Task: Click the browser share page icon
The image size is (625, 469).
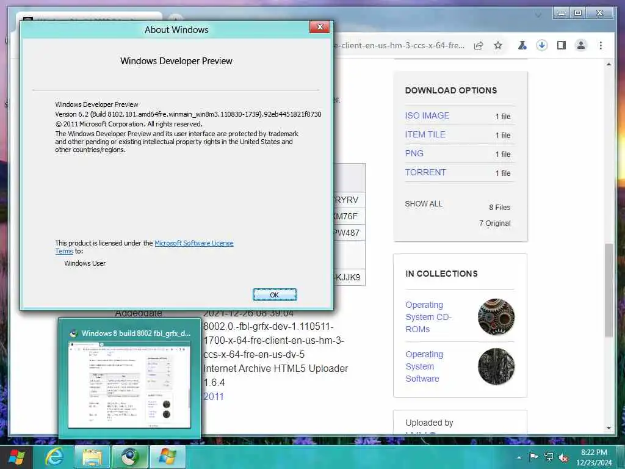Action: [479, 45]
